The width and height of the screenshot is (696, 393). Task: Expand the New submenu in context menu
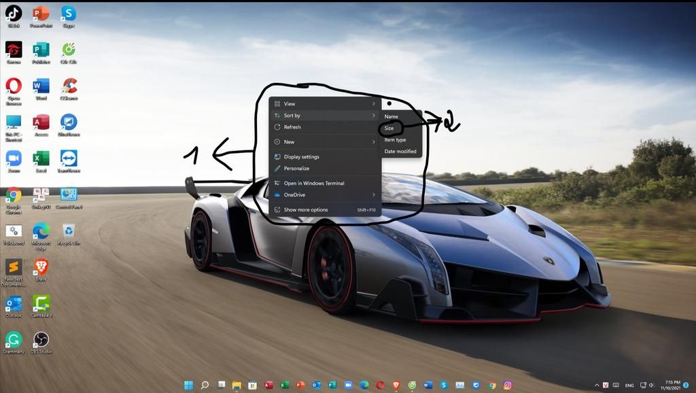pos(325,141)
